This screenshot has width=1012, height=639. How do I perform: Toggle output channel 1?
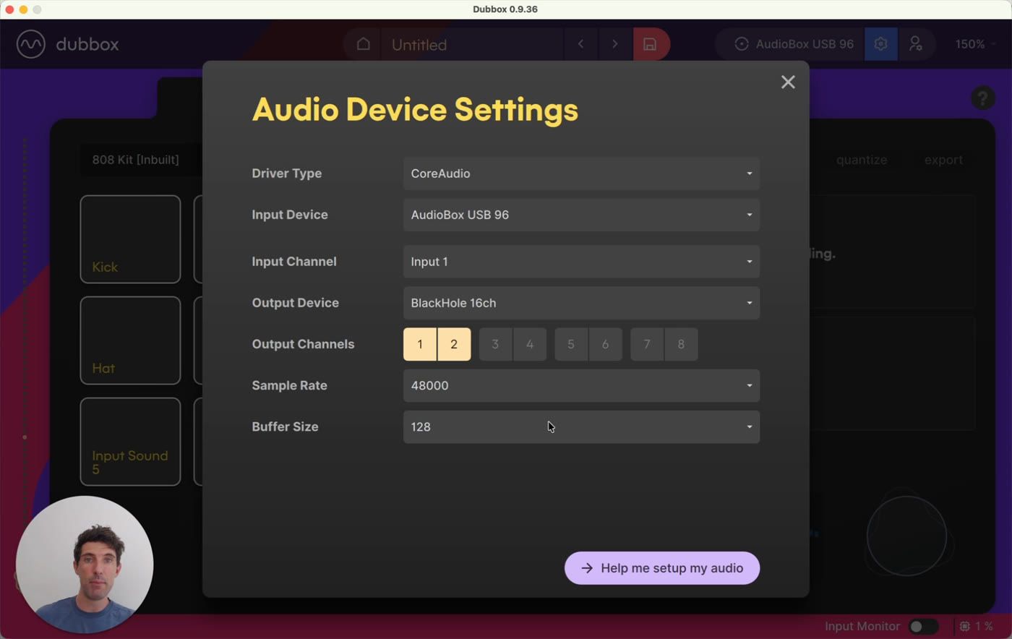[420, 344]
